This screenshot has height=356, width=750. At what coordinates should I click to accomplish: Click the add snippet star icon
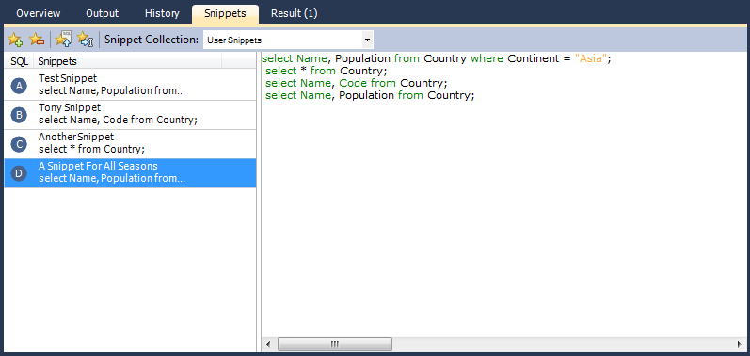[x=15, y=40]
